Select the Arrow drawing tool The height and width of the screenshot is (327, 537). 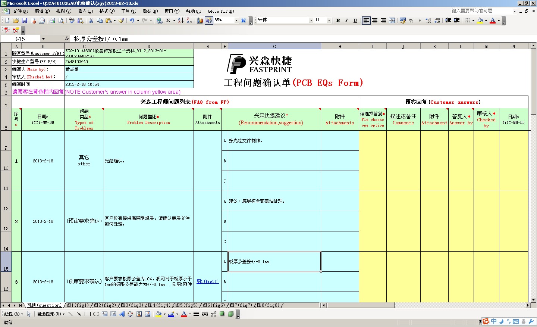[79, 314]
